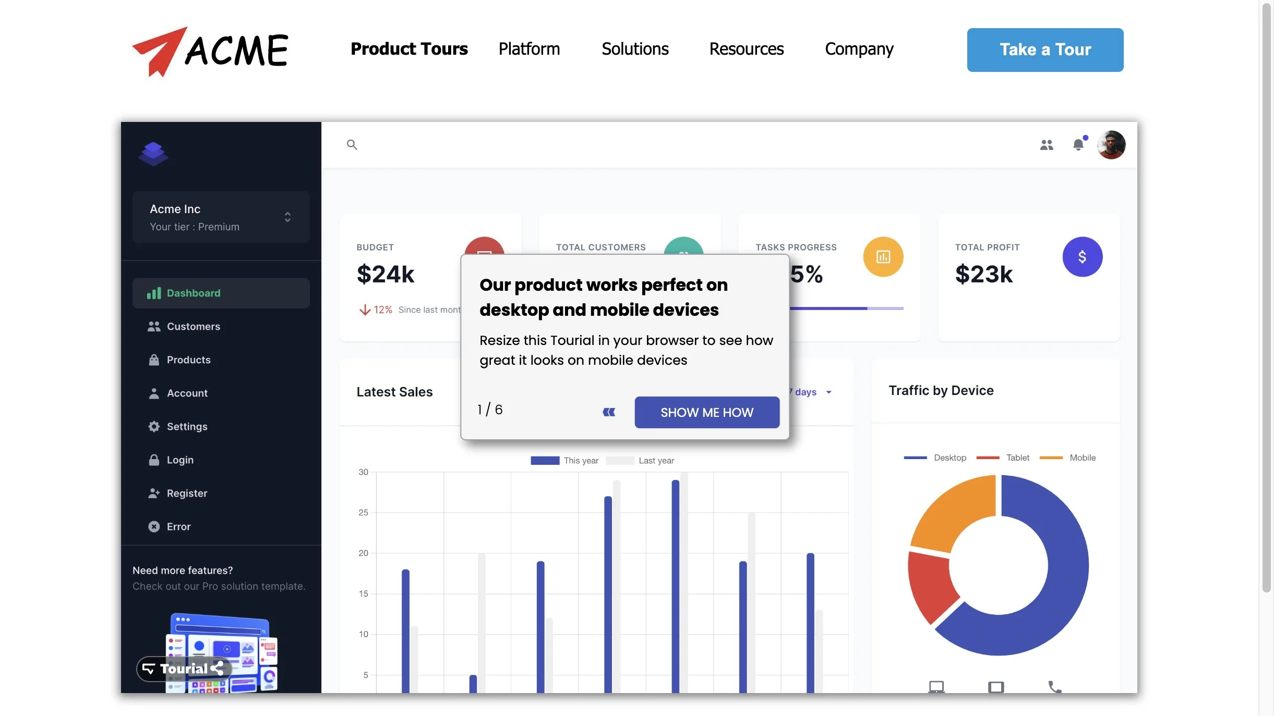1274x716 pixels.
Task: Click the purple layered logo in sidebar
Action: pyautogui.click(x=153, y=154)
